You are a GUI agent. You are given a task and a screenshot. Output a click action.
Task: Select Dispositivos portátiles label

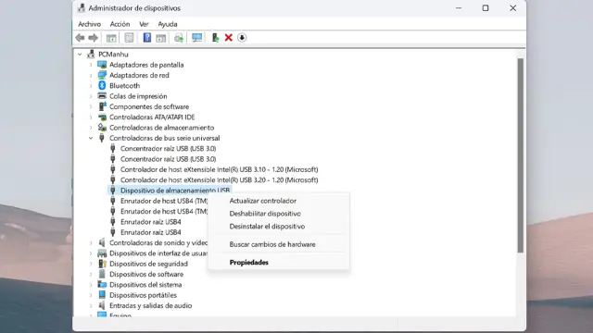(x=143, y=295)
